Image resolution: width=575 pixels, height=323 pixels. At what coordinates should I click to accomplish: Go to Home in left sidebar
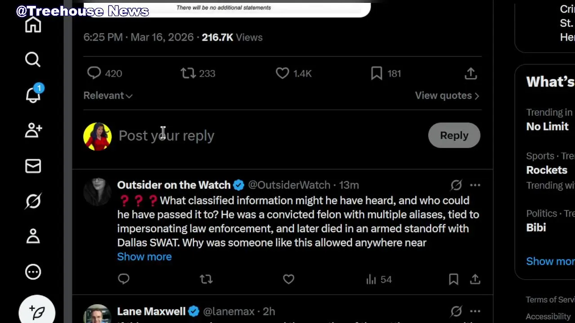coord(33,25)
